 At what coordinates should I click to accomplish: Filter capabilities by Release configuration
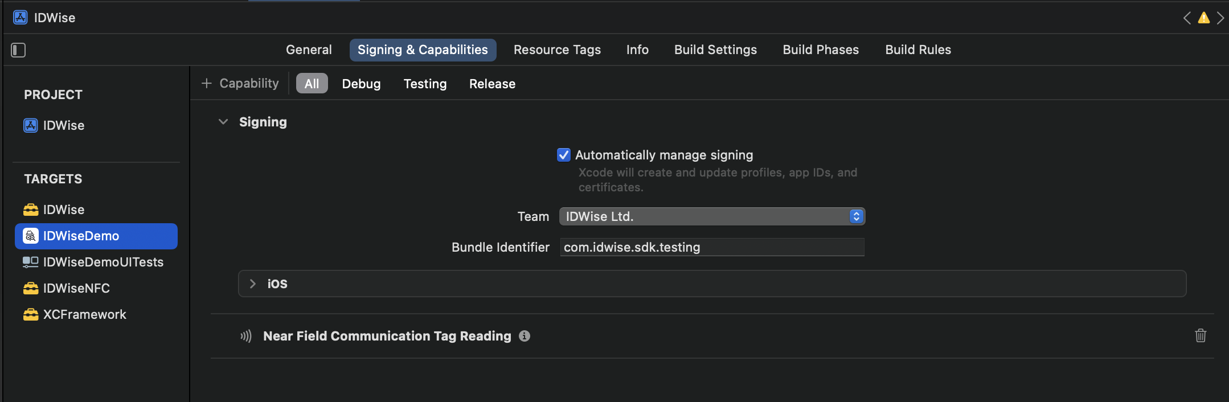point(492,84)
